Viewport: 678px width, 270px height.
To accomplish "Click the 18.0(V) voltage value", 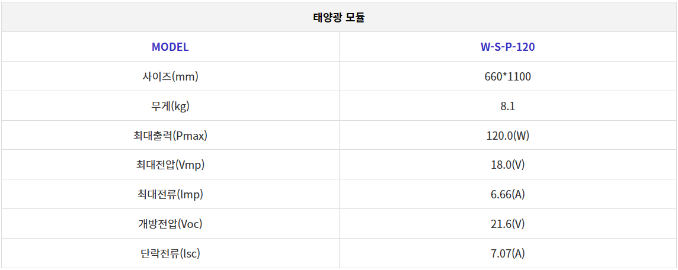I will 508,165.
